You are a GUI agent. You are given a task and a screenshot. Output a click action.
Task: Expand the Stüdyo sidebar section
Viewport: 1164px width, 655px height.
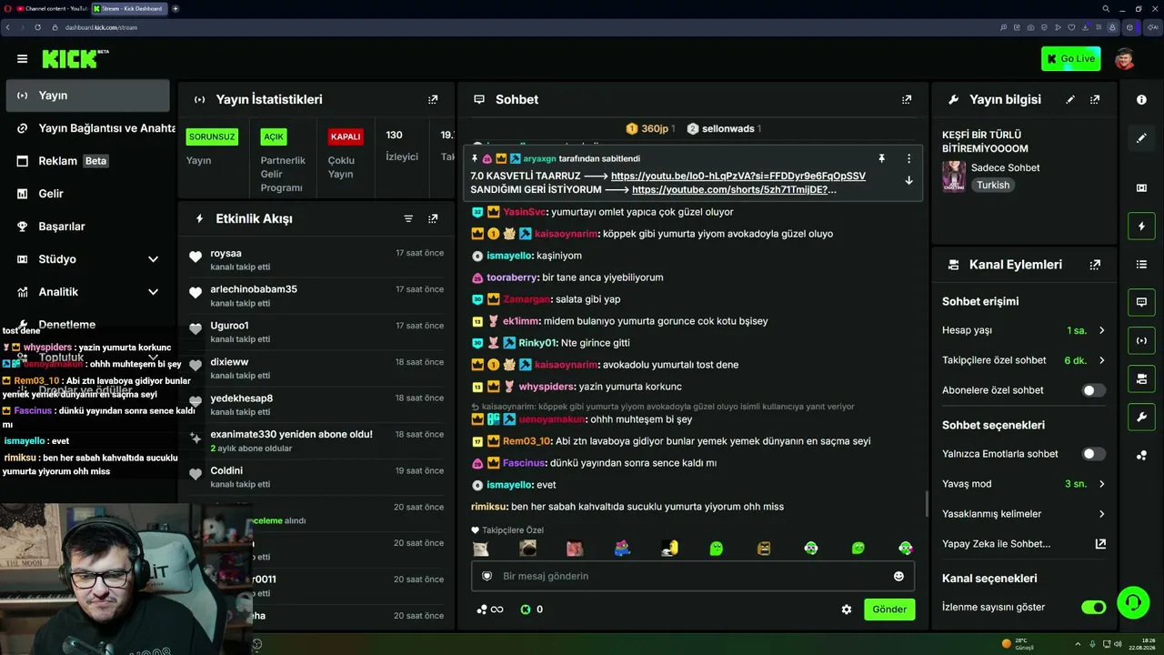153,259
